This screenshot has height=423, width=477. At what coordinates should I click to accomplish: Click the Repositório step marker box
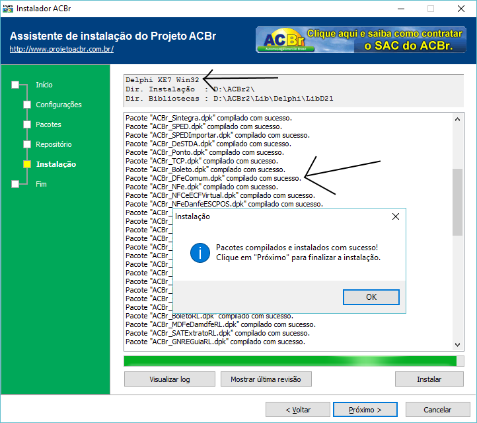tap(27, 144)
